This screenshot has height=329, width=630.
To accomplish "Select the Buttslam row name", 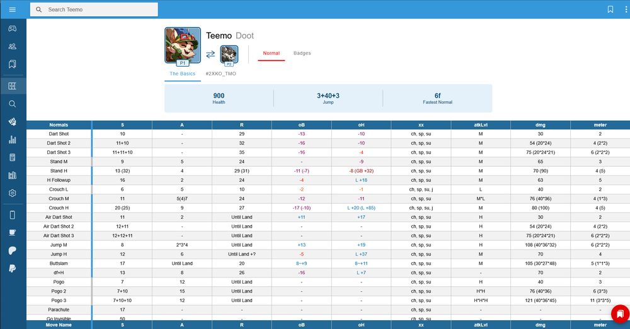I will pos(59,263).
